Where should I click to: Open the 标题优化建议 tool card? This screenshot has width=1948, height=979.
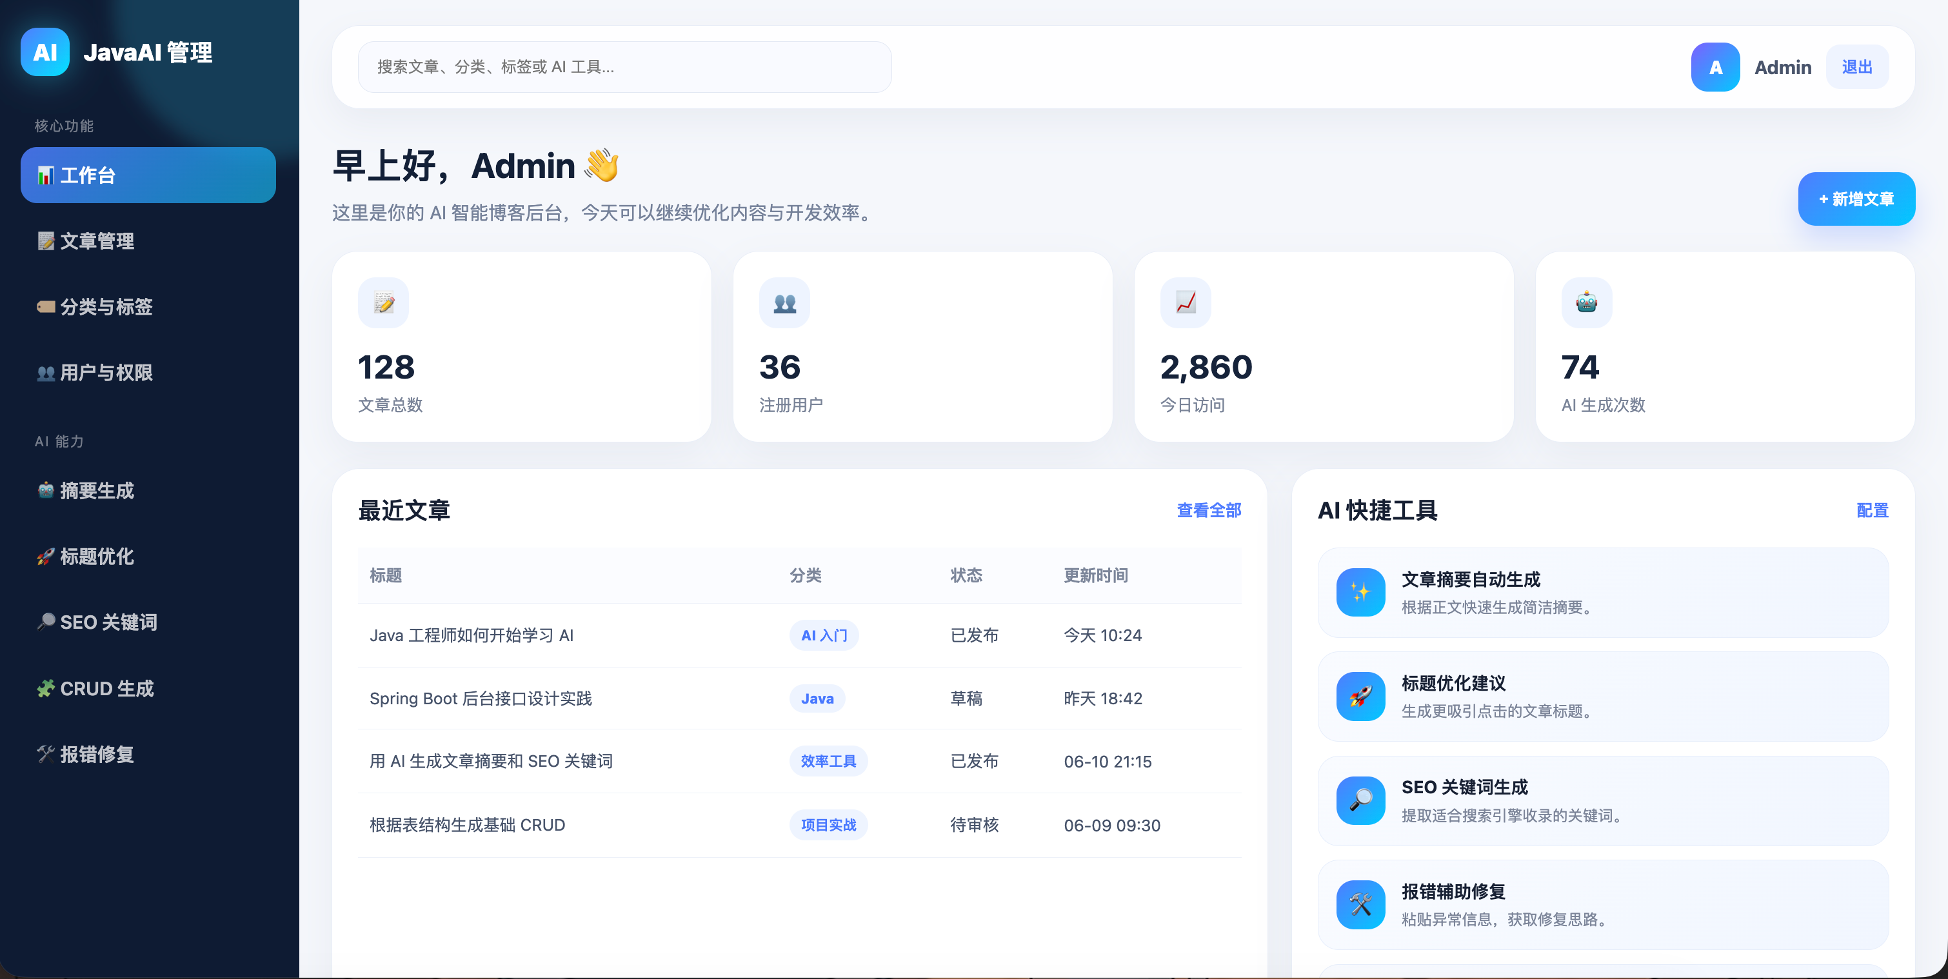1603,697
